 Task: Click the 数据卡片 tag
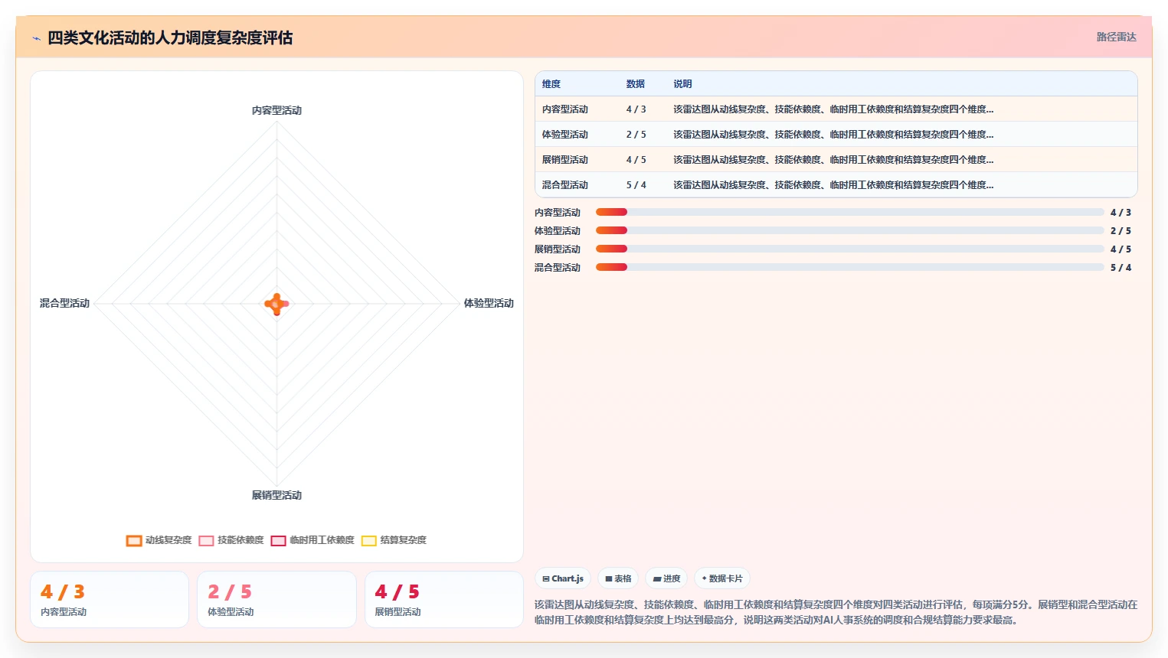tap(722, 578)
